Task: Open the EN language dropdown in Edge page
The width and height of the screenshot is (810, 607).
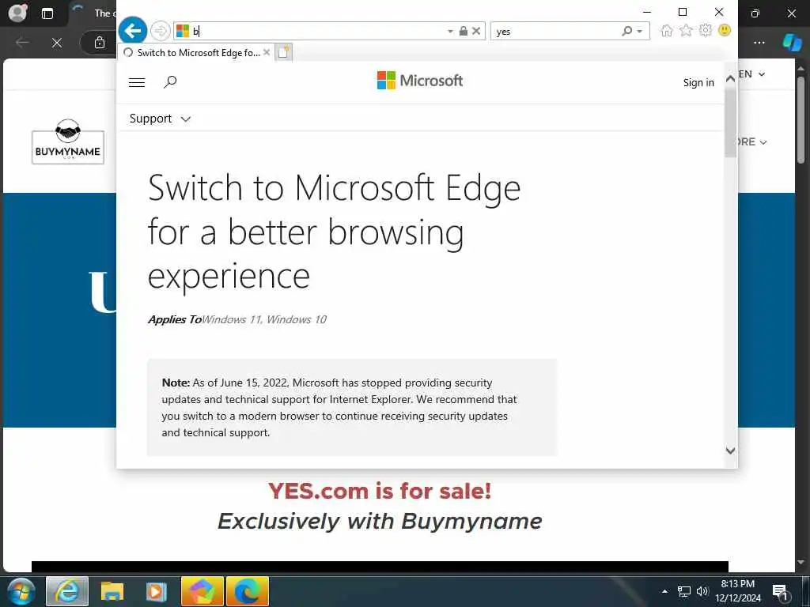Action: click(751, 74)
